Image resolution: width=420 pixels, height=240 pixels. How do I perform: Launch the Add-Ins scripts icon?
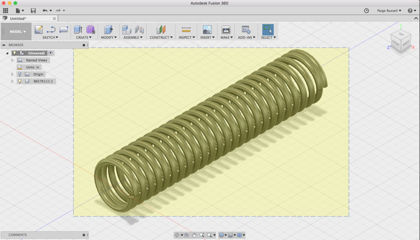[x=246, y=30]
